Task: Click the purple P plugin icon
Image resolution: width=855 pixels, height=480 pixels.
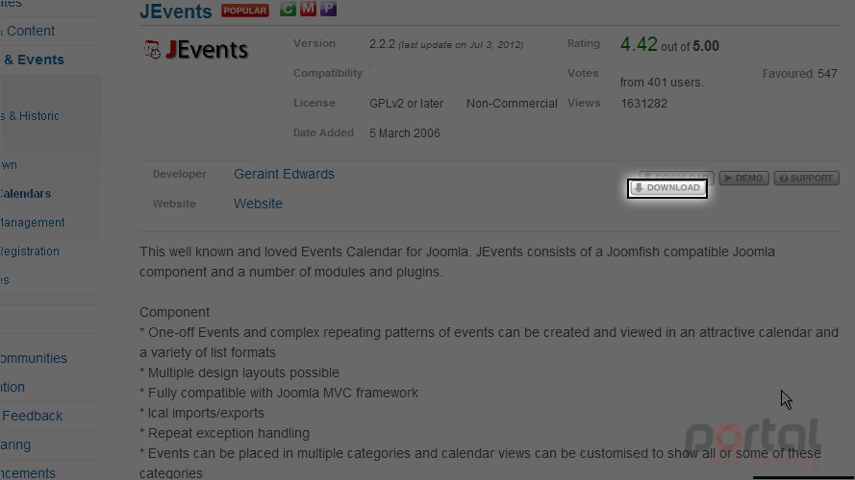Action: point(328,9)
